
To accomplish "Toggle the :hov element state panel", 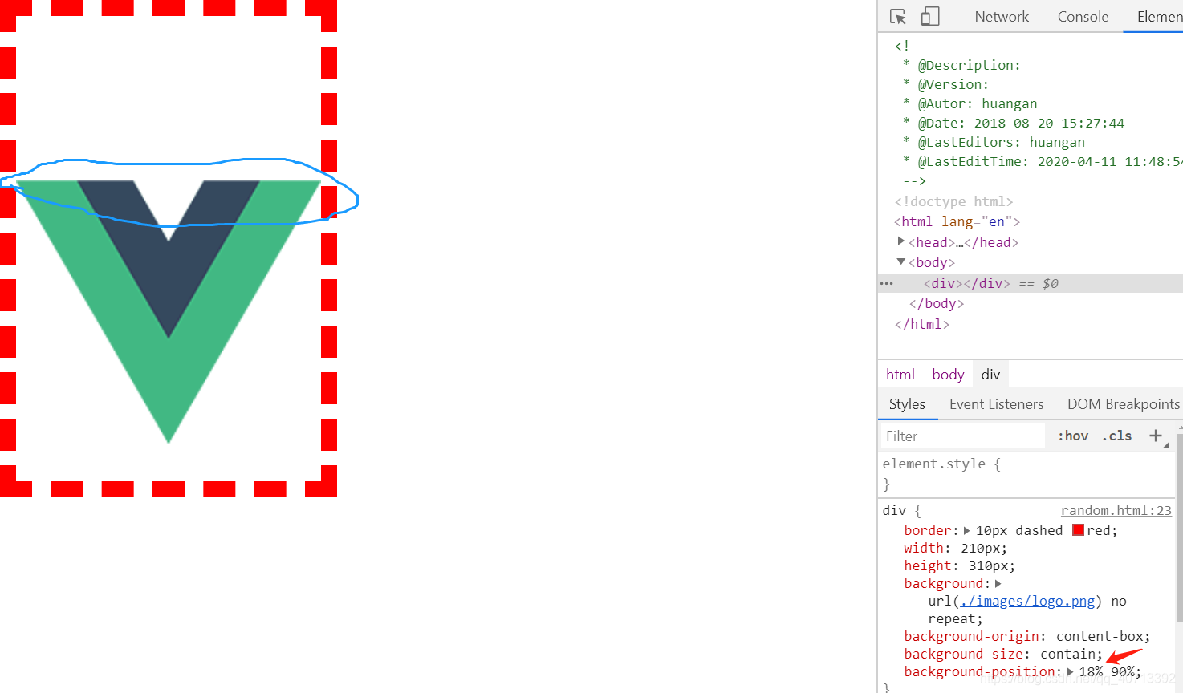I will click(x=1072, y=436).
